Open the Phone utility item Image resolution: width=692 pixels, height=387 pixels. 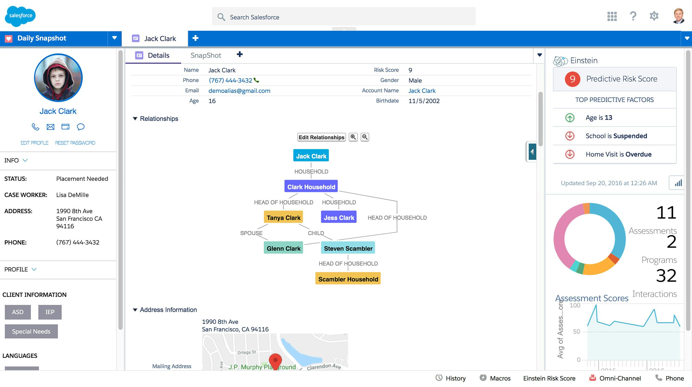coord(670,378)
